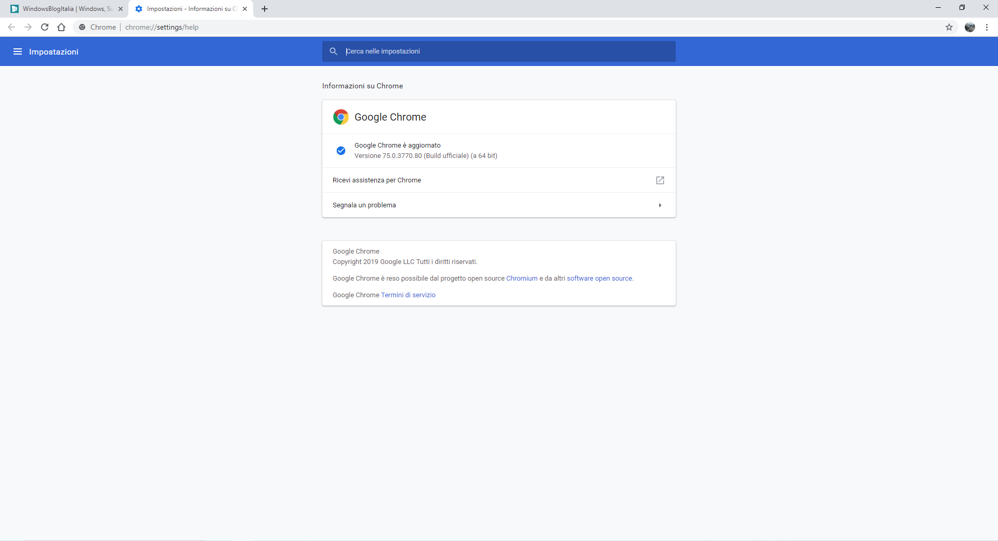This screenshot has height=541, width=998.
Task: Open the user profile avatar
Action: coord(970,27)
